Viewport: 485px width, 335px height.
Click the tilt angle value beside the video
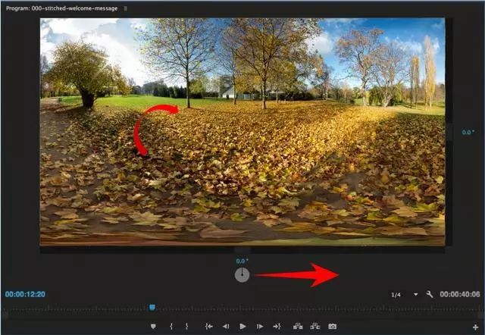468,133
